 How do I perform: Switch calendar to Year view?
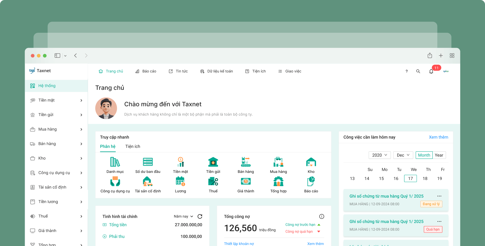[439, 155]
